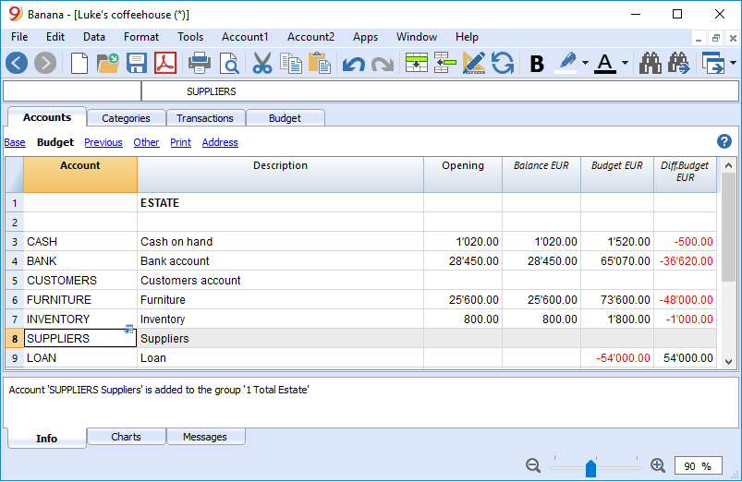Insert rows using the green table icon
The height and width of the screenshot is (482, 742).
(417, 63)
